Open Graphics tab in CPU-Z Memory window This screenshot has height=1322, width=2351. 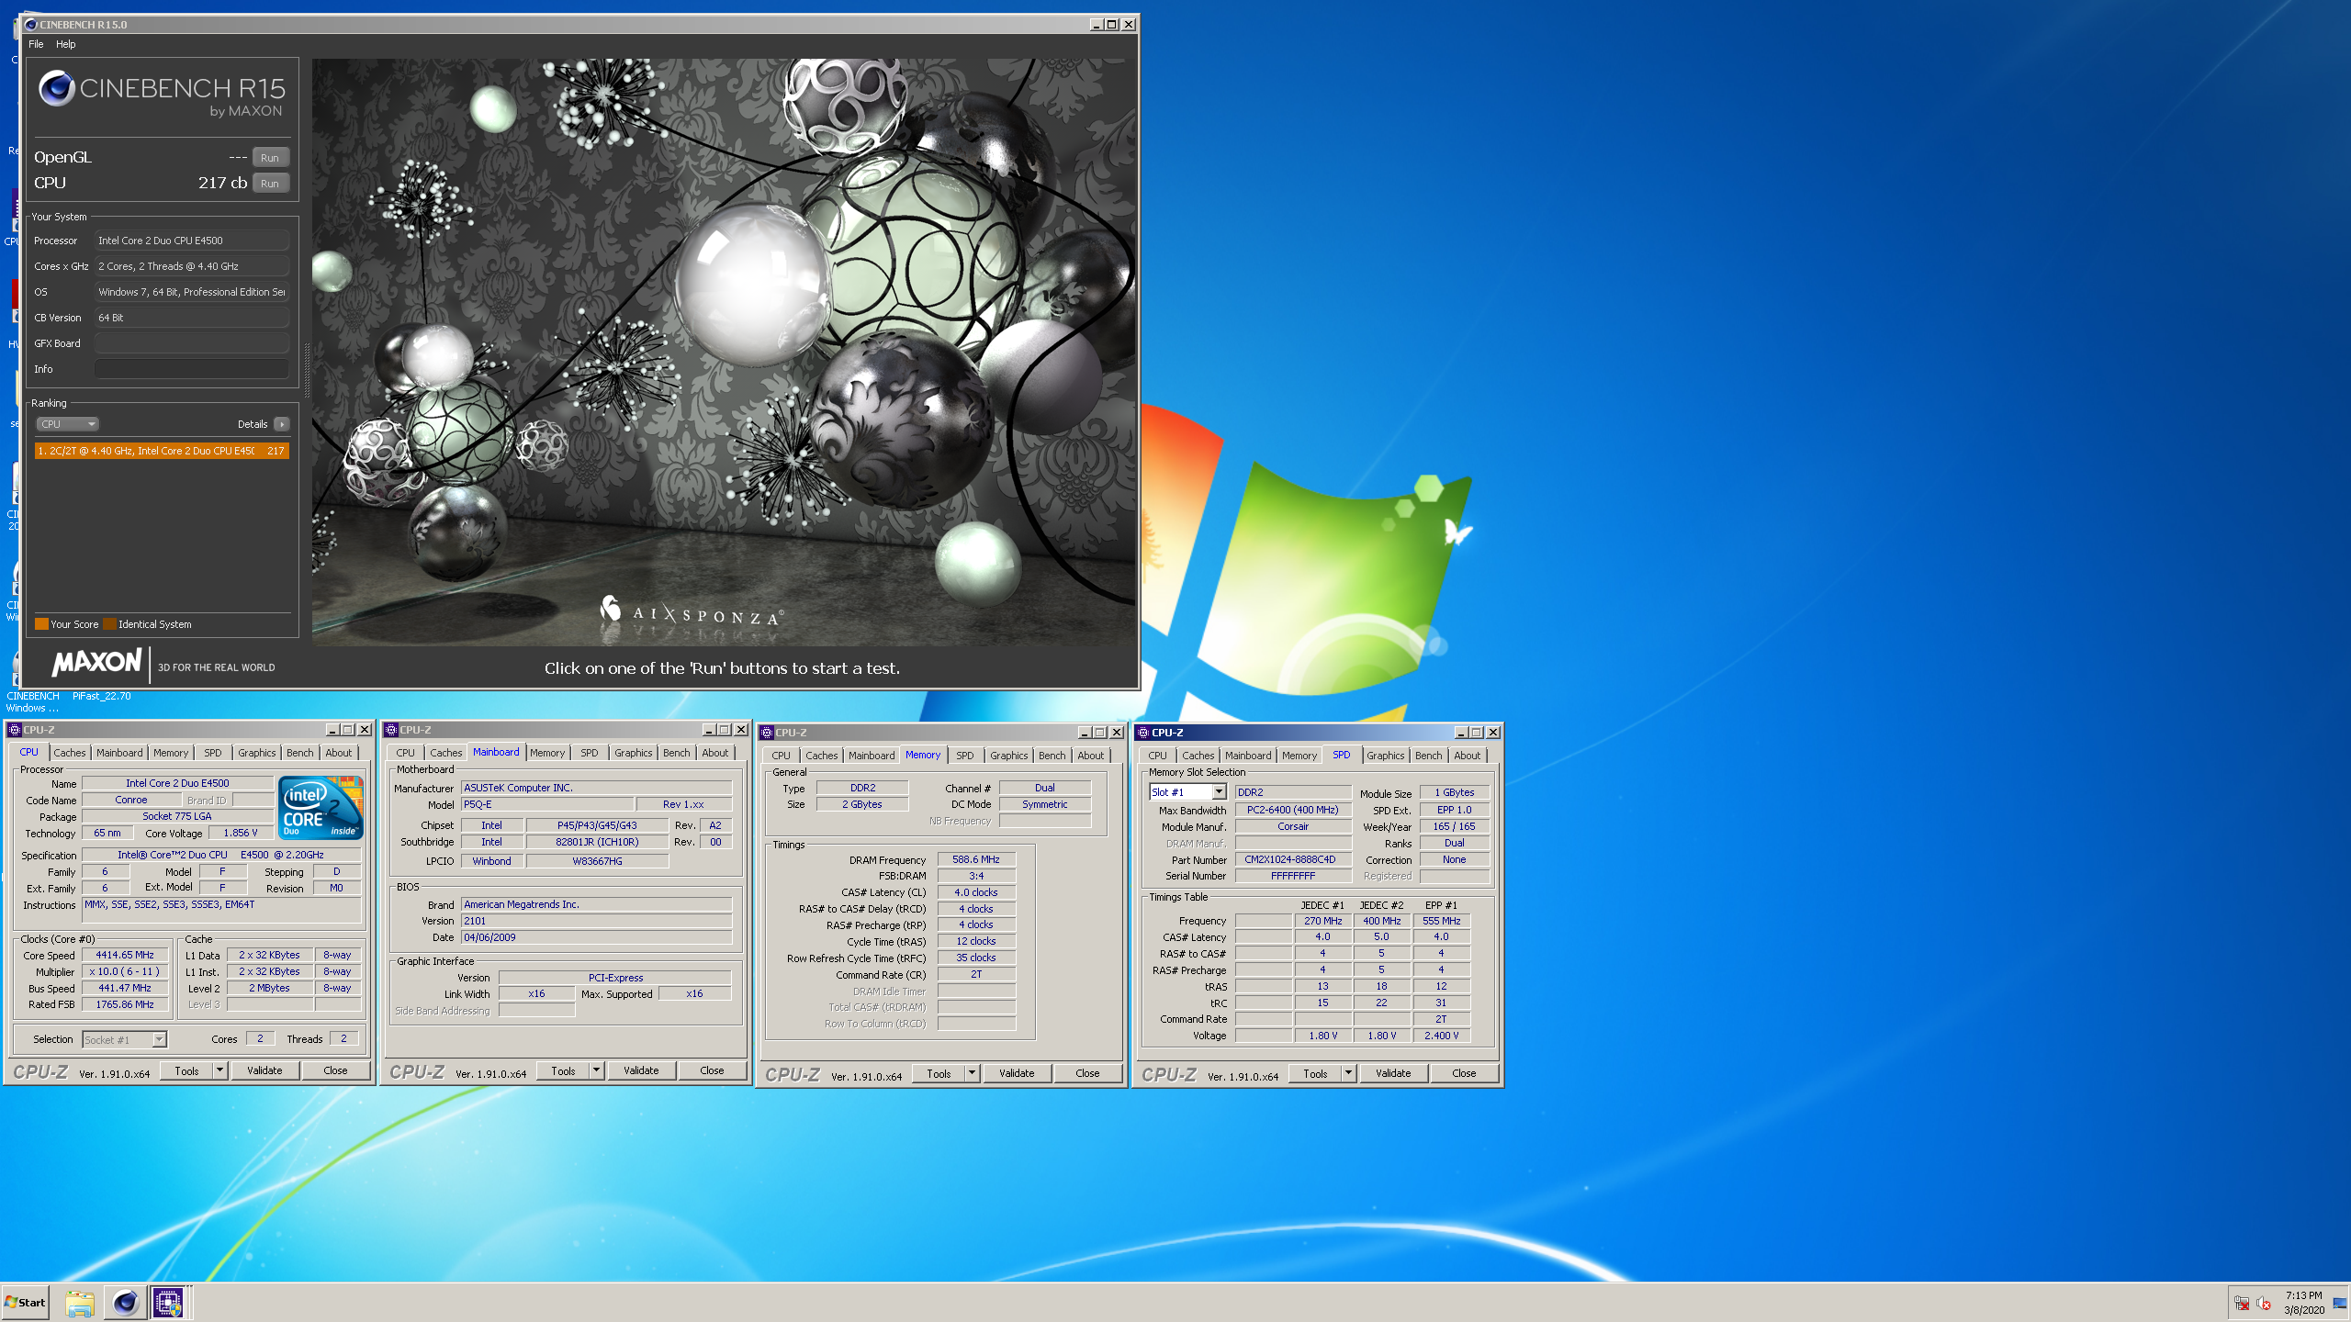point(1008,756)
